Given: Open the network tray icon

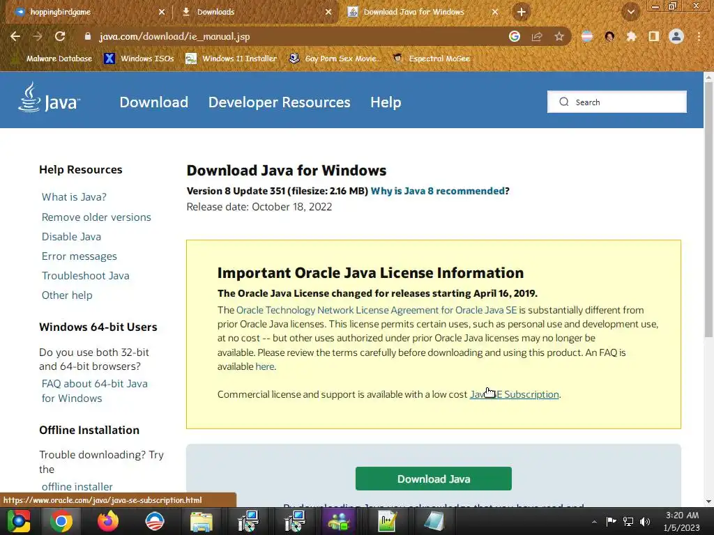Looking at the screenshot, I should pyautogui.click(x=628, y=521).
